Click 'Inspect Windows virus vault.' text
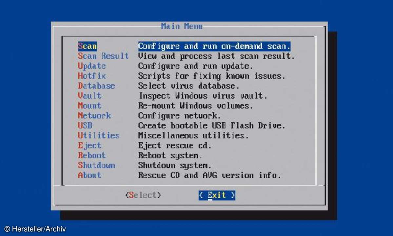Screen dimensions: 393x236 (203, 96)
